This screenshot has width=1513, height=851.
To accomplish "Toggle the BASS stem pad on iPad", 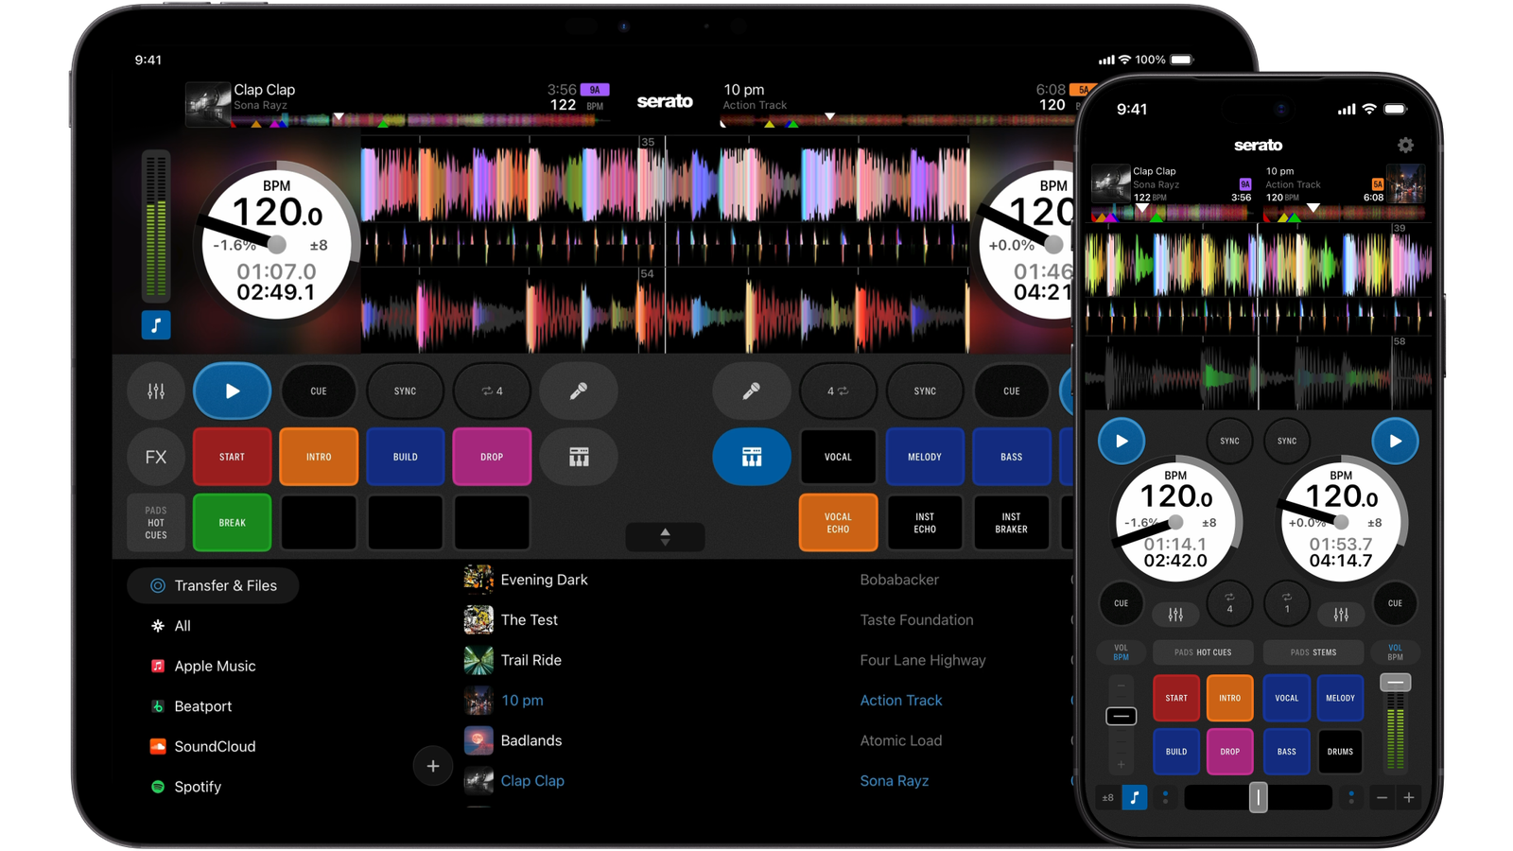I will click(1011, 457).
